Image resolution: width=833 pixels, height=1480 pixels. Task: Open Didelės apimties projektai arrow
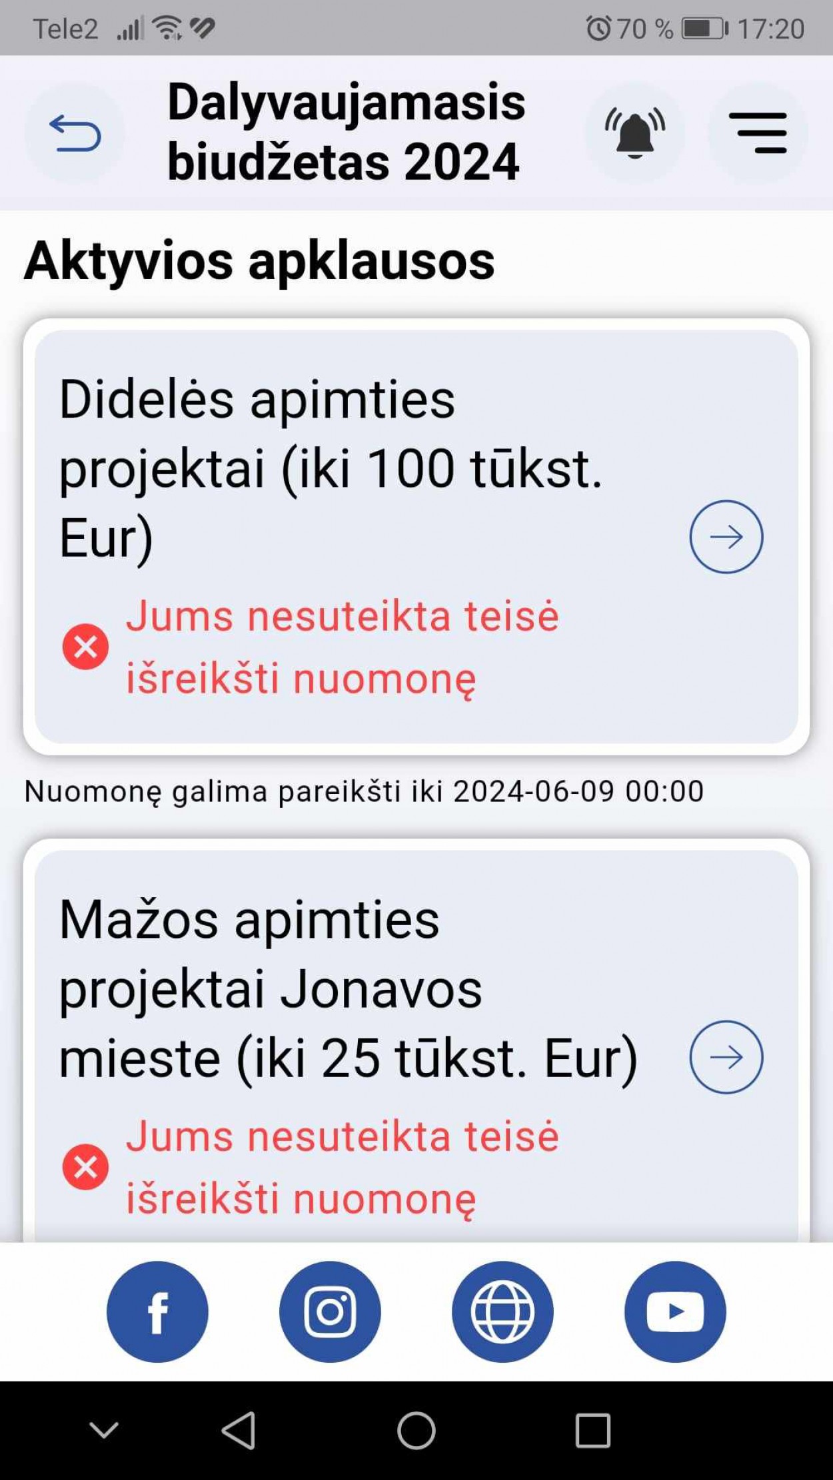726,537
